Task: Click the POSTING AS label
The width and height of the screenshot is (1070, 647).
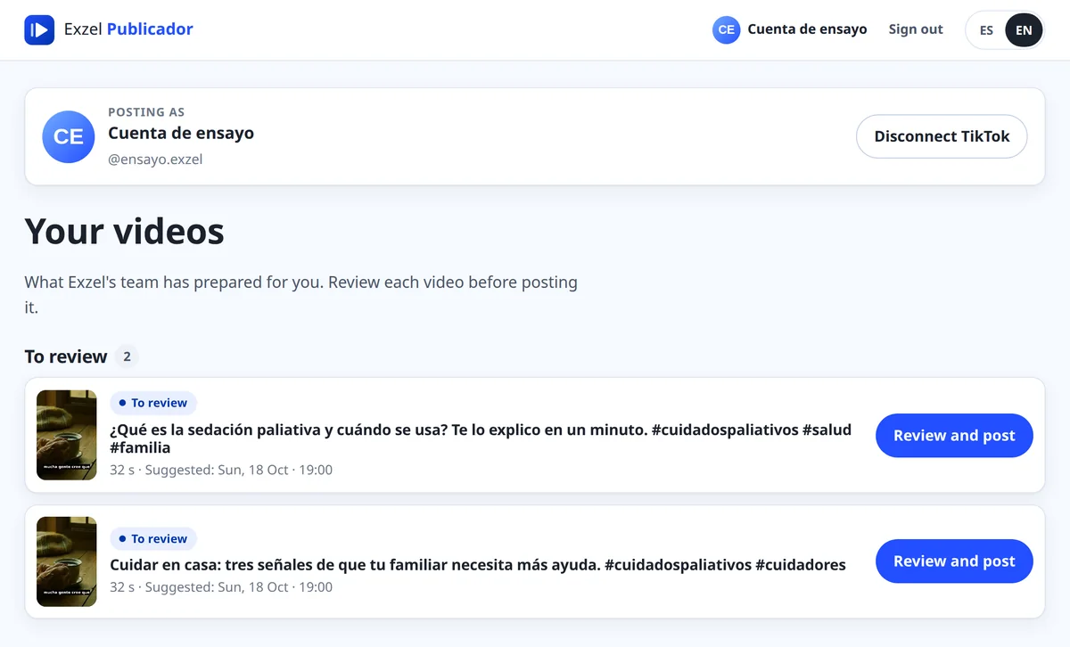Action: pyautogui.click(x=146, y=112)
